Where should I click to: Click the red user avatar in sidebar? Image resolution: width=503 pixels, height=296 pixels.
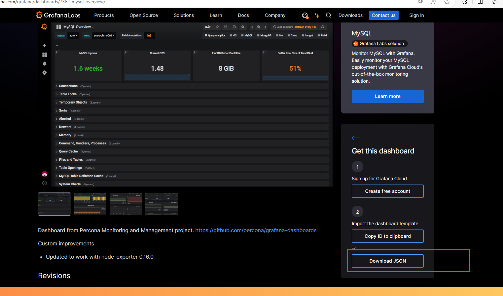45,174
